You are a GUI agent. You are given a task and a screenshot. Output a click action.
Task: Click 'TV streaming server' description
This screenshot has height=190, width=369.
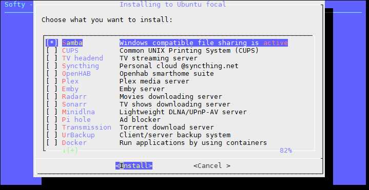pos(159,58)
